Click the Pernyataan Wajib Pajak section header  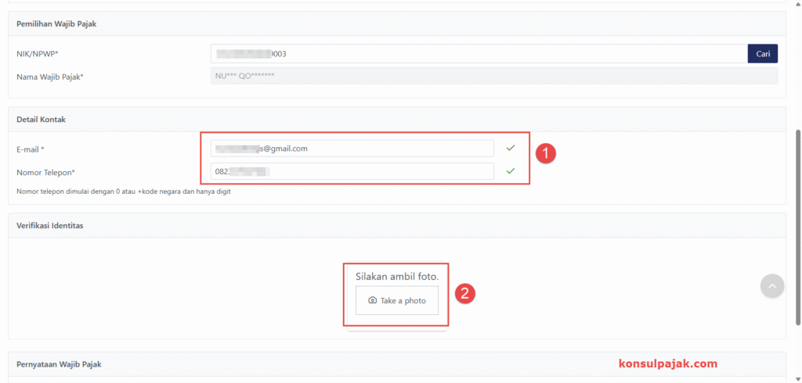[59, 364]
